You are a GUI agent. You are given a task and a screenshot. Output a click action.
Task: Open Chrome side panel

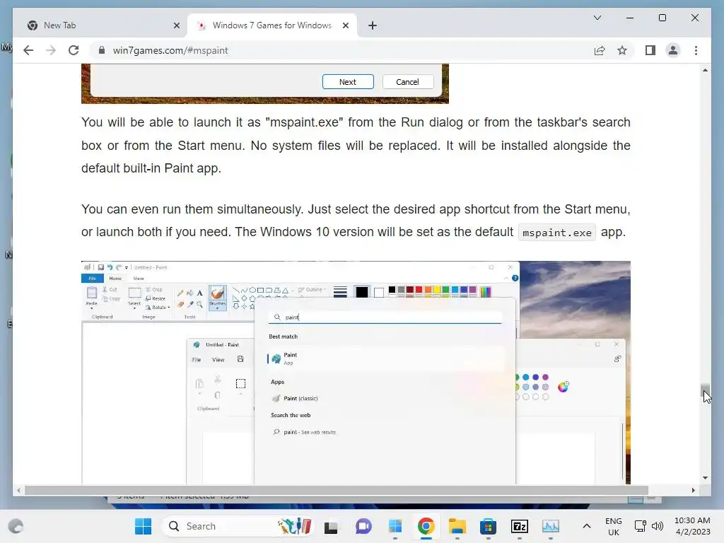click(x=650, y=50)
